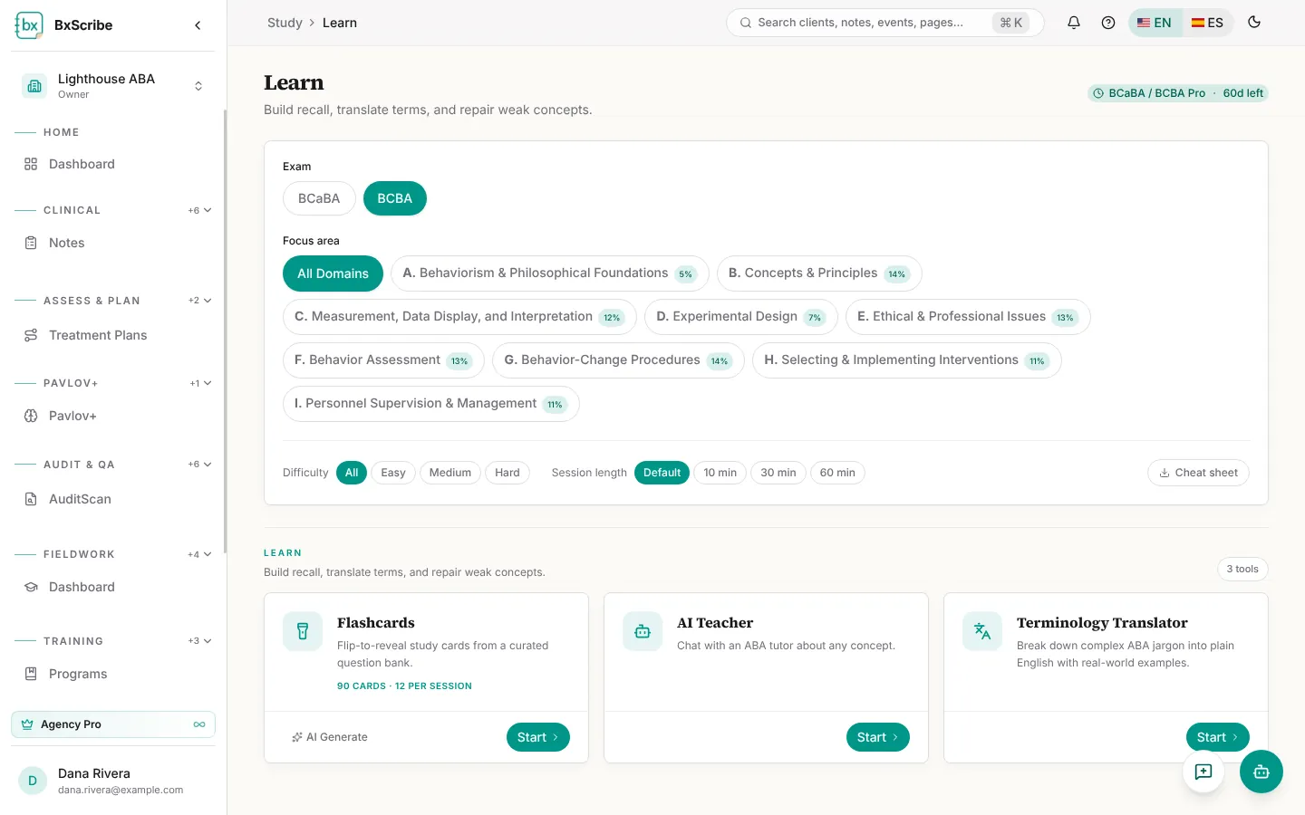
Task: Click the Treatment Plans sidebar icon
Action: point(31,335)
